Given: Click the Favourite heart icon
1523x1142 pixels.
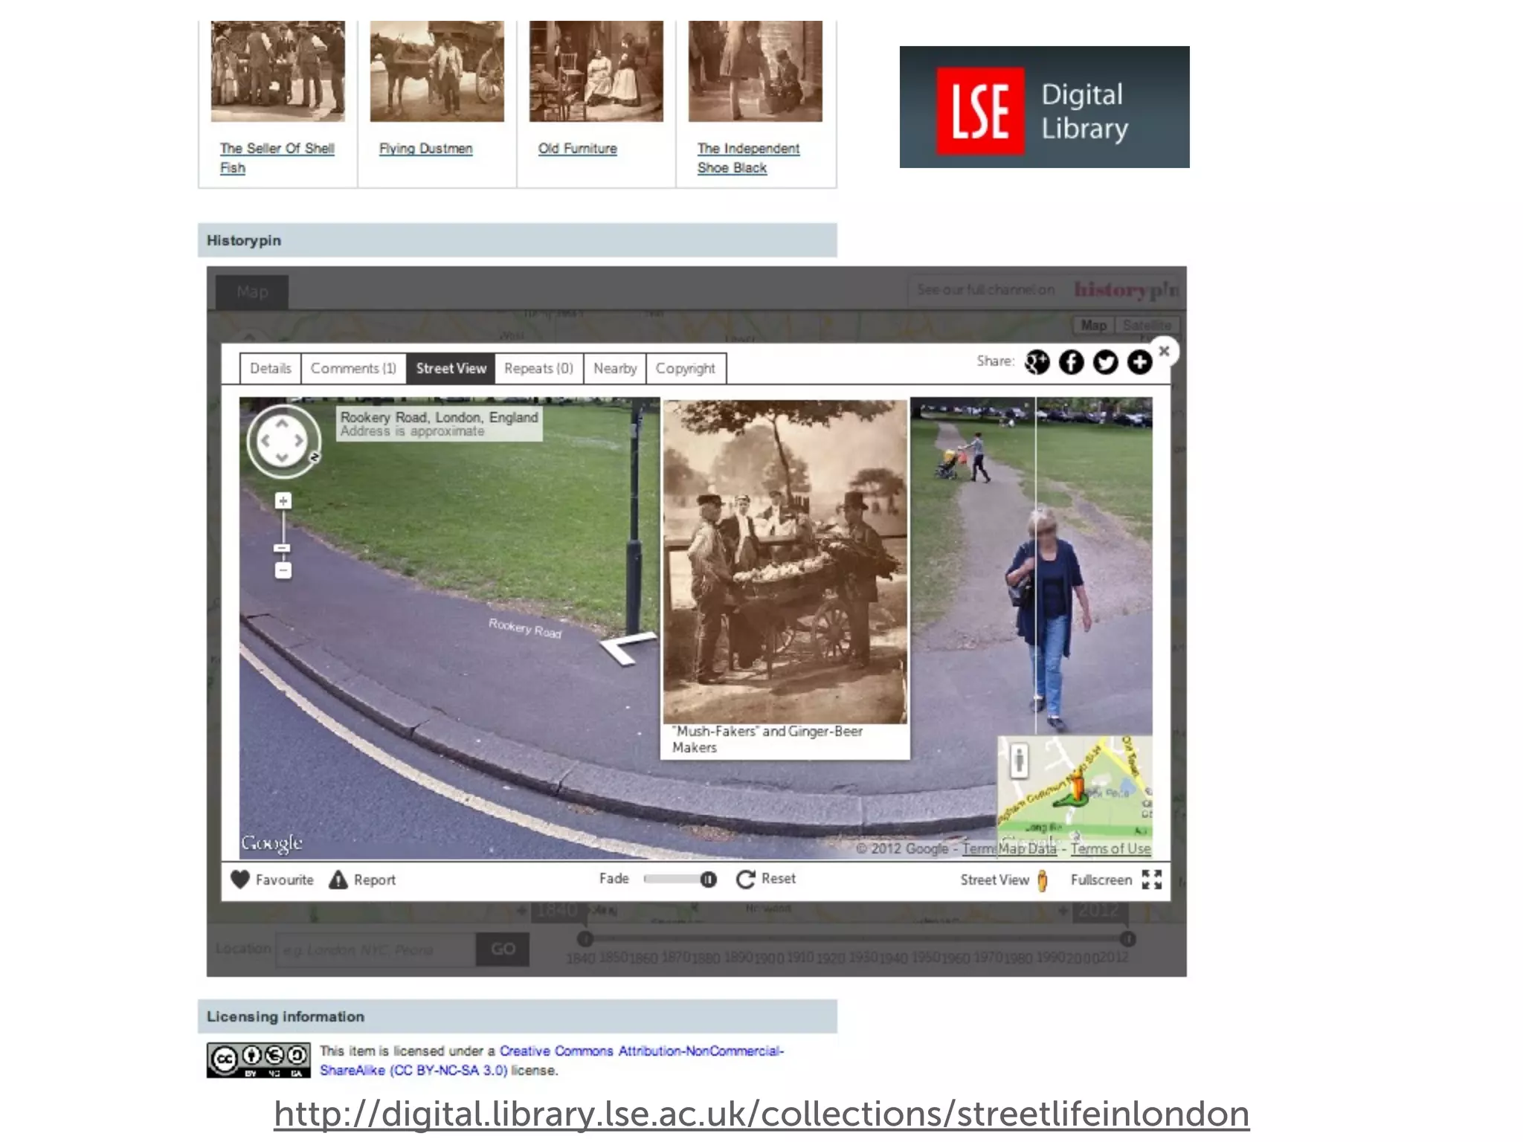Looking at the screenshot, I should [x=240, y=880].
